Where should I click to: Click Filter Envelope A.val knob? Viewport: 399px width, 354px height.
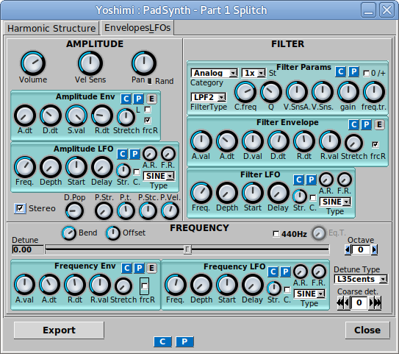point(201,141)
